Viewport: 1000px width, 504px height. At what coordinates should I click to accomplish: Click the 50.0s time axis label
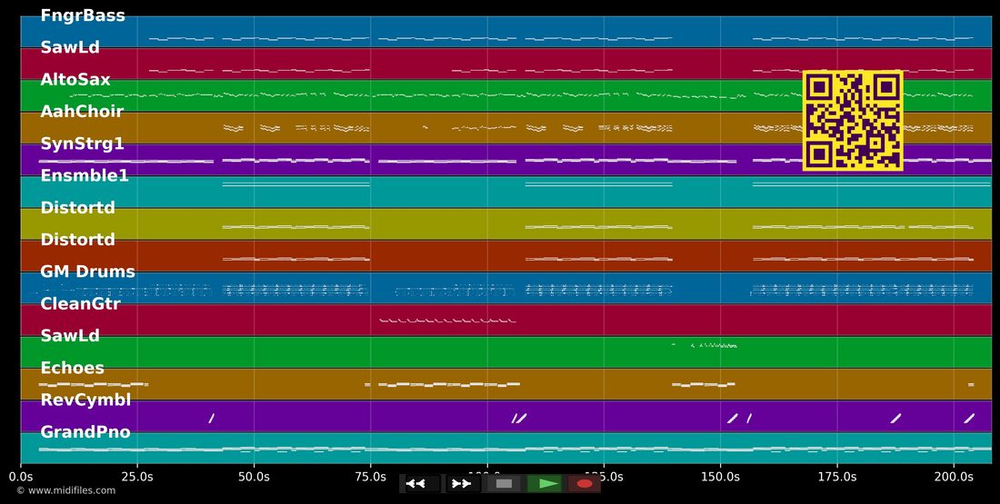[x=254, y=477]
